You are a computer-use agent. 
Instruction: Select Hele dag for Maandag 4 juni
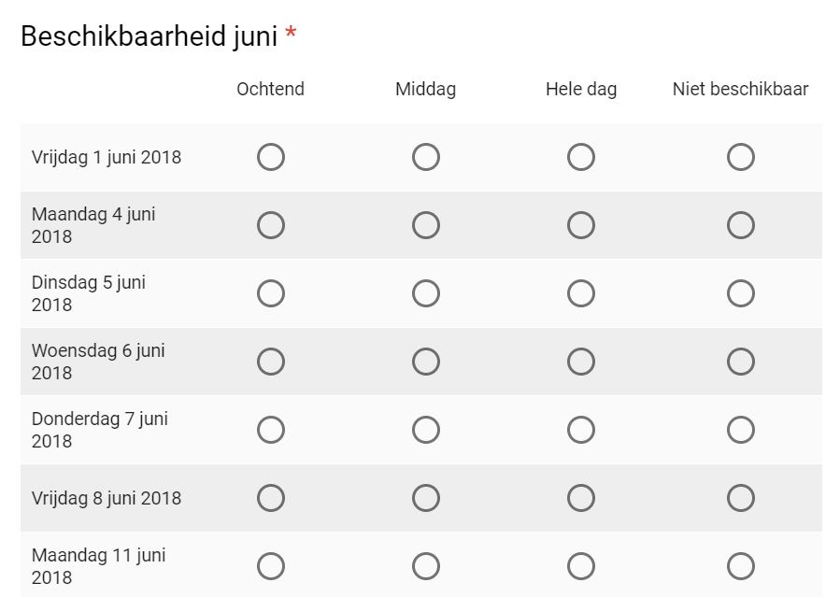point(581,225)
